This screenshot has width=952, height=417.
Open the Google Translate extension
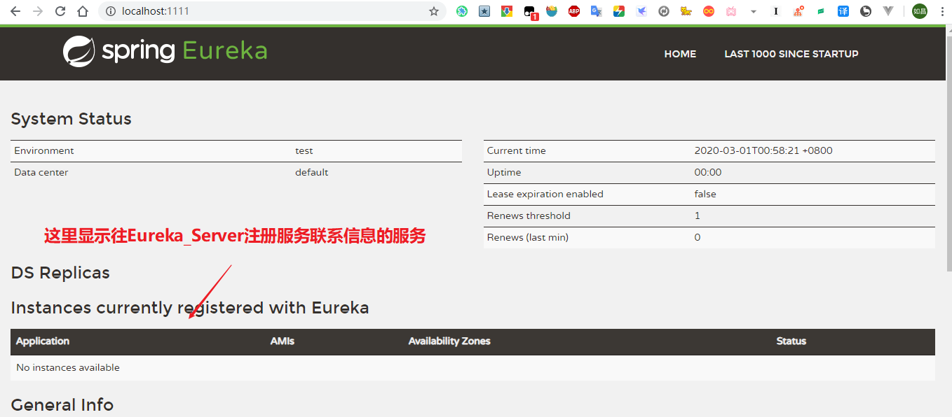(x=597, y=11)
